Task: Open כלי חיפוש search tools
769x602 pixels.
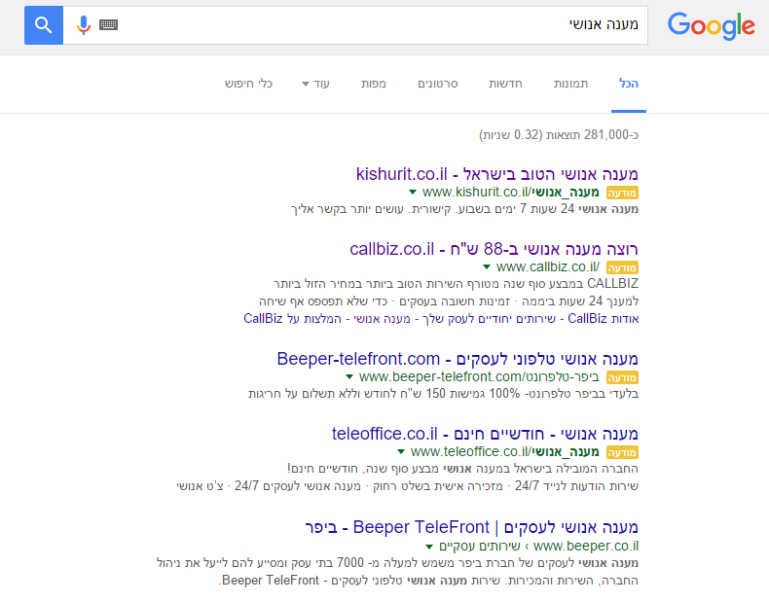Action: tap(248, 84)
